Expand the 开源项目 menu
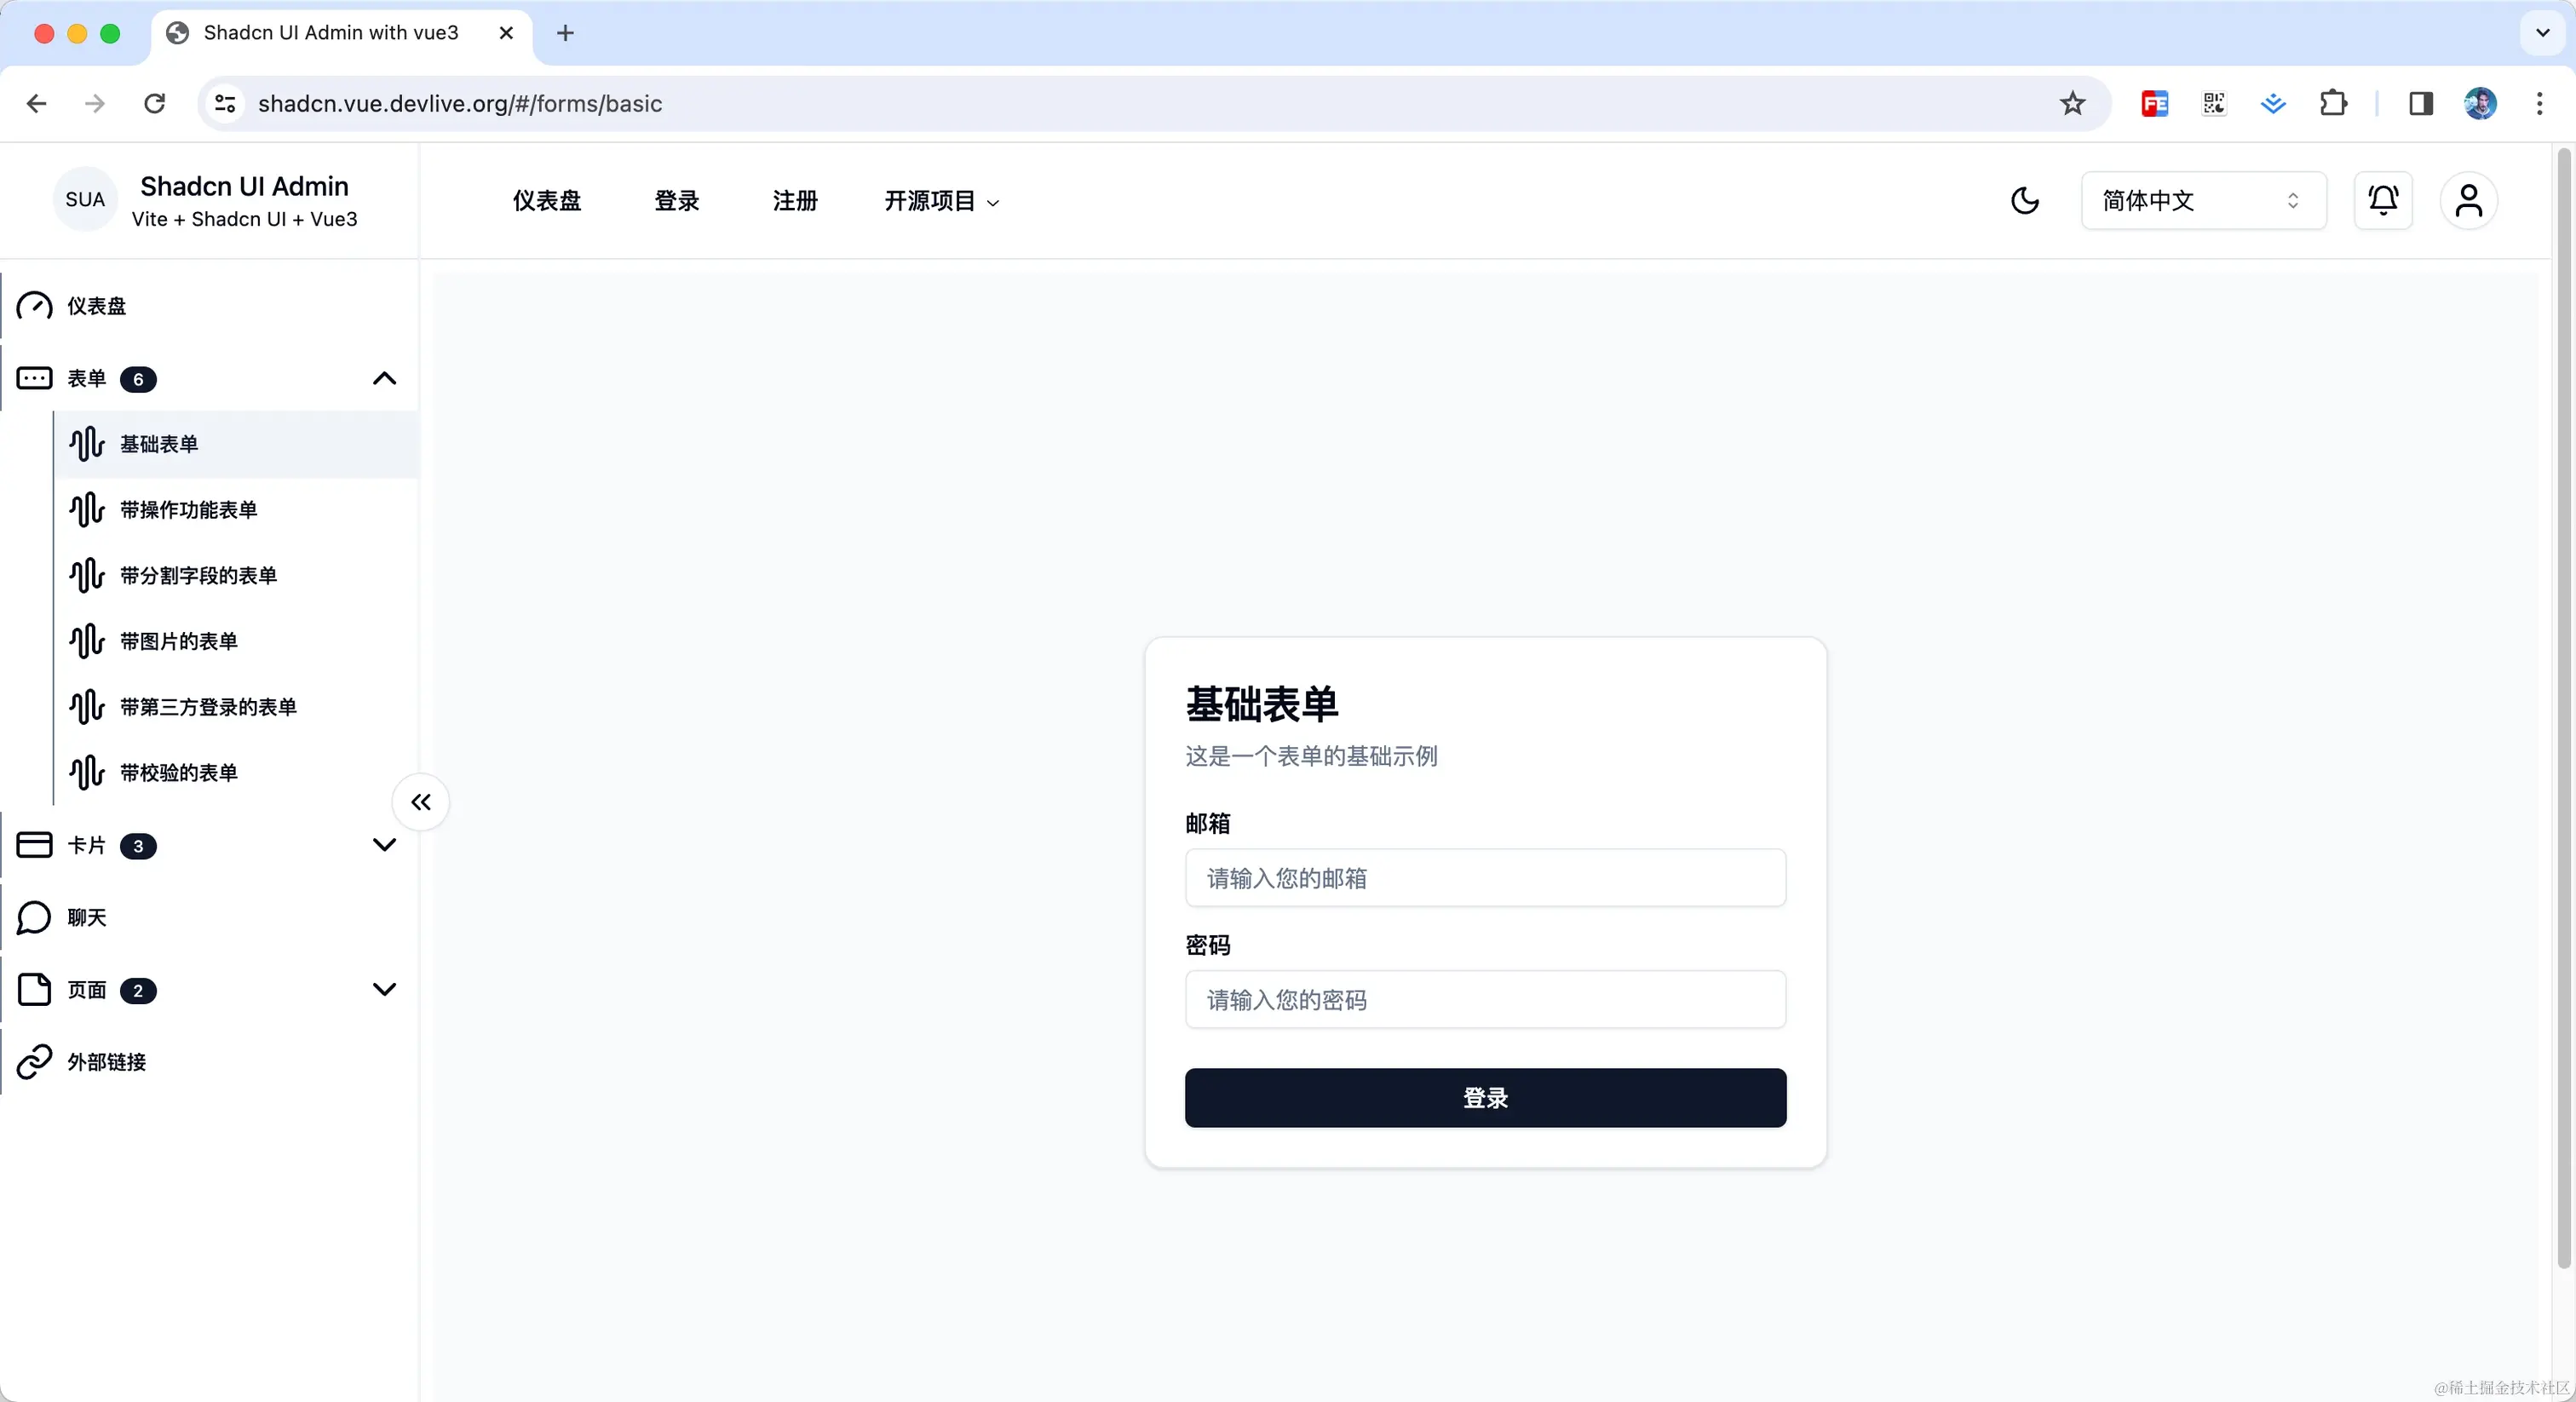This screenshot has width=2576, height=1402. (x=941, y=201)
